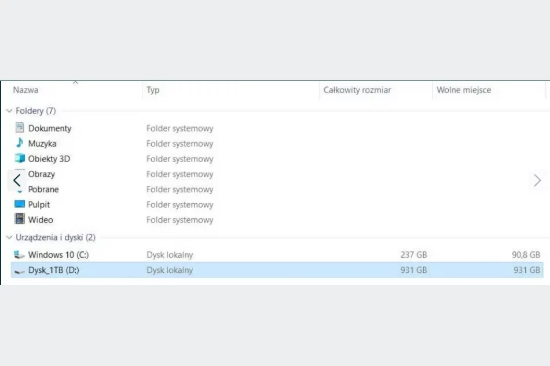The image size is (550, 366).
Task: Sort by the Nazwa column header
Action: [x=26, y=90]
